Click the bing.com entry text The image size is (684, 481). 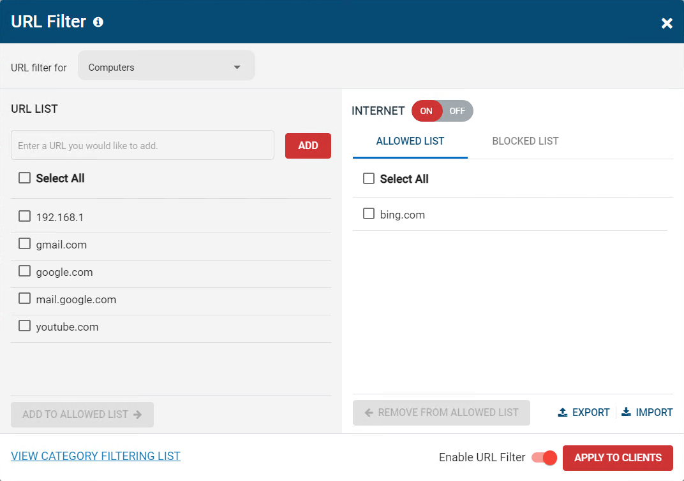click(x=402, y=215)
